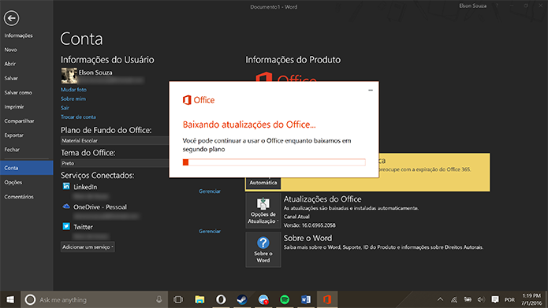Click the Cortana Ask me anything box

[x=94, y=299]
